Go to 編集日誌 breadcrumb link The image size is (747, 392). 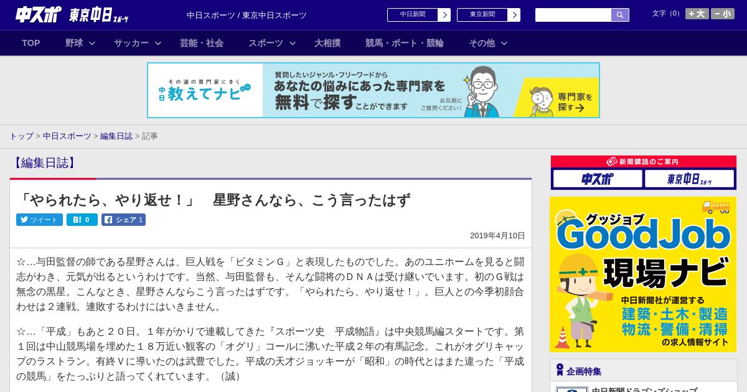pyautogui.click(x=116, y=136)
